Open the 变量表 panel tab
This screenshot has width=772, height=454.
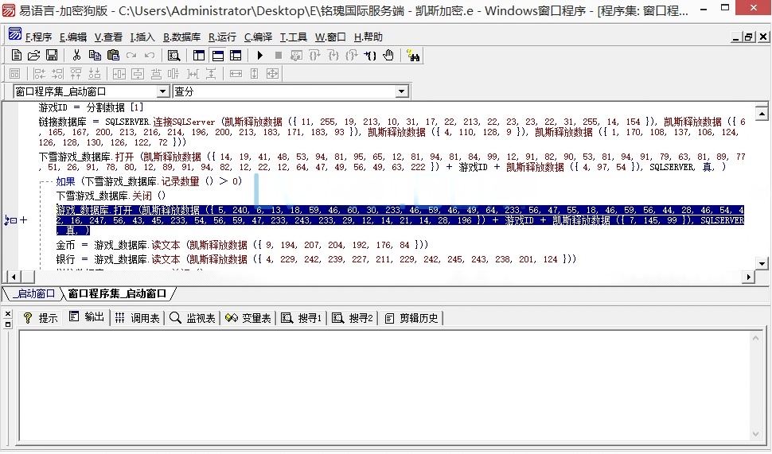click(x=248, y=318)
